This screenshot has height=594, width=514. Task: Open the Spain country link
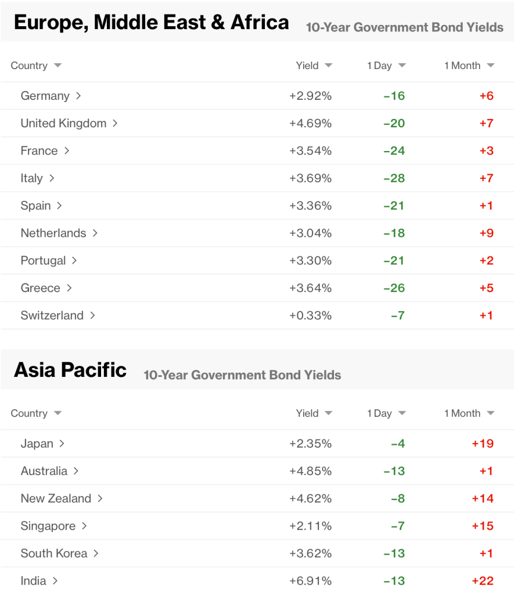point(35,206)
